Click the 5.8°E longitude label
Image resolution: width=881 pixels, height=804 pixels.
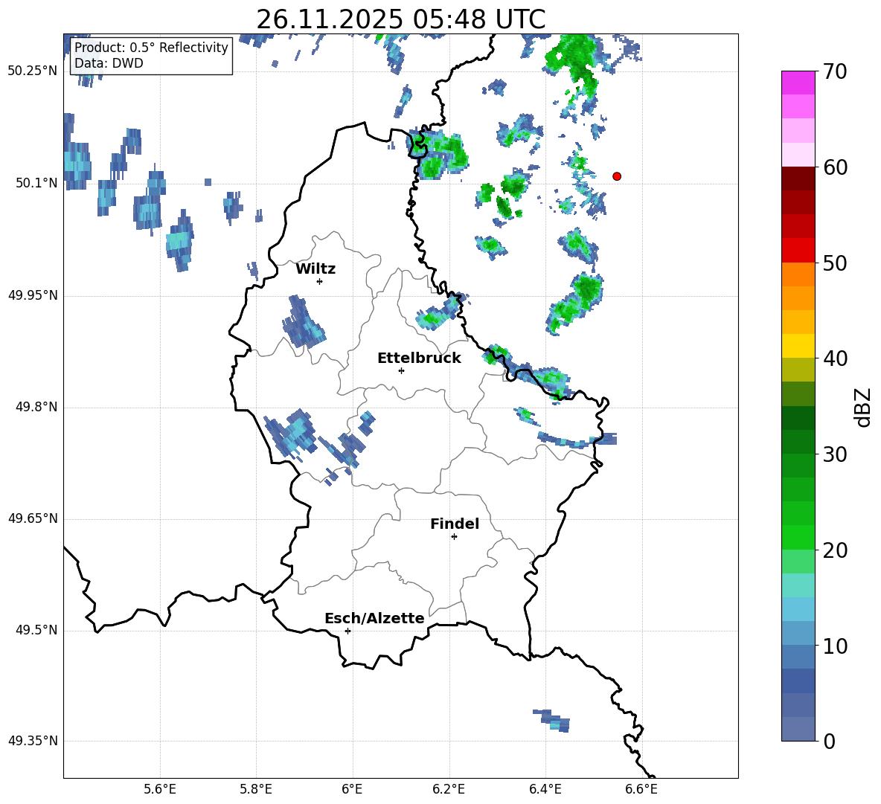pos(256,789)
